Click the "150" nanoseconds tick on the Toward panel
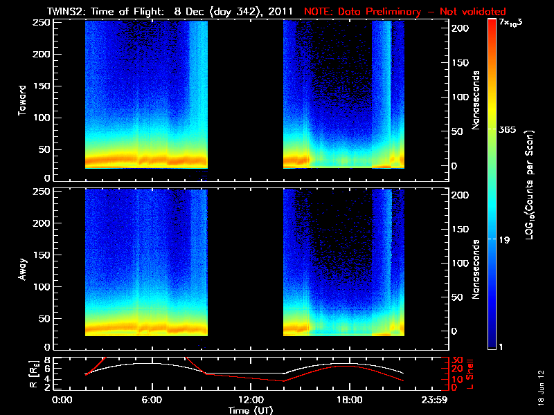This screenshot has width=554, height=415. [461, 63]
